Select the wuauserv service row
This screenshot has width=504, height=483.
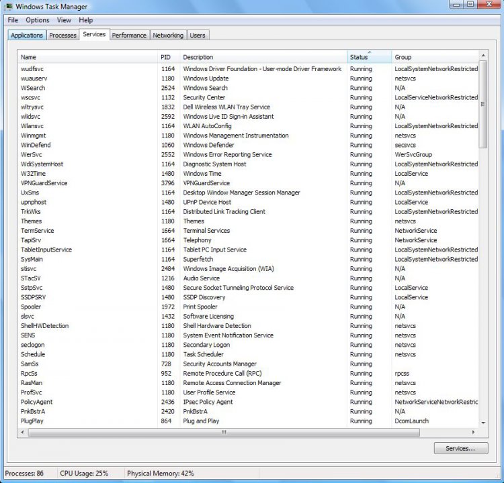tap(248, 78)
